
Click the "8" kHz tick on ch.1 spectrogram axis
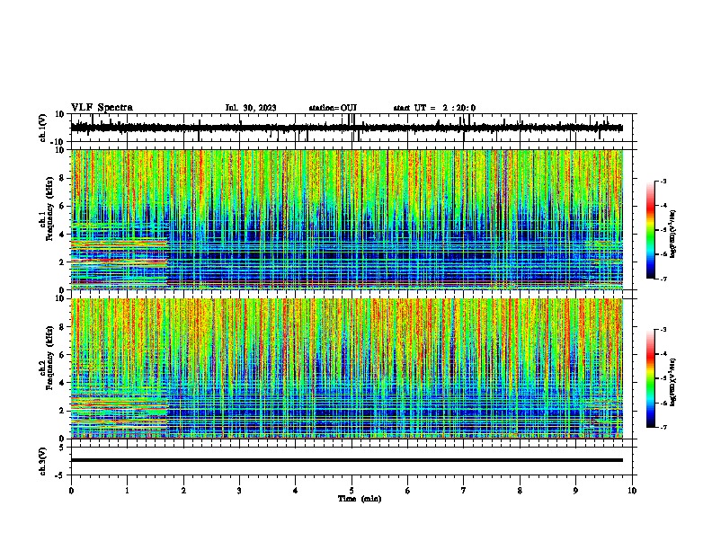point(63,178)
